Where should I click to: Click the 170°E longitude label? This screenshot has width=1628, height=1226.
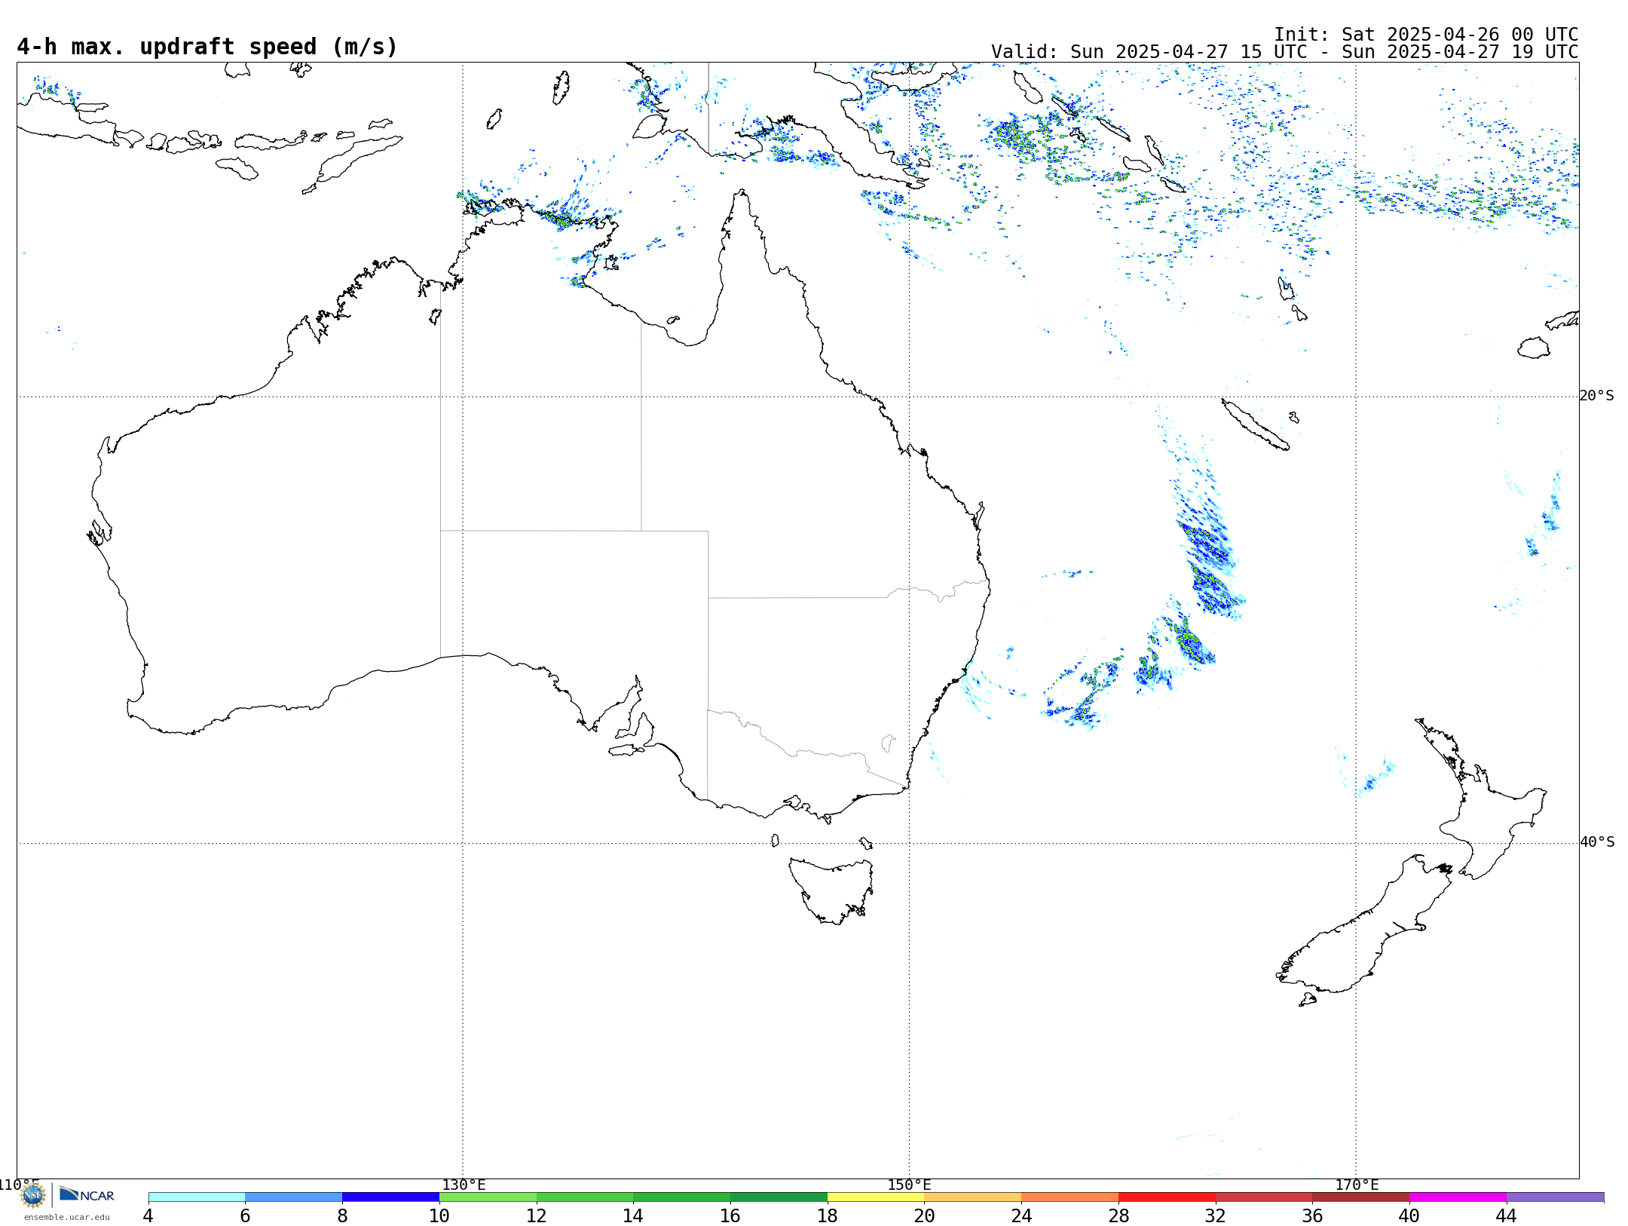tap(1357, 1185)
